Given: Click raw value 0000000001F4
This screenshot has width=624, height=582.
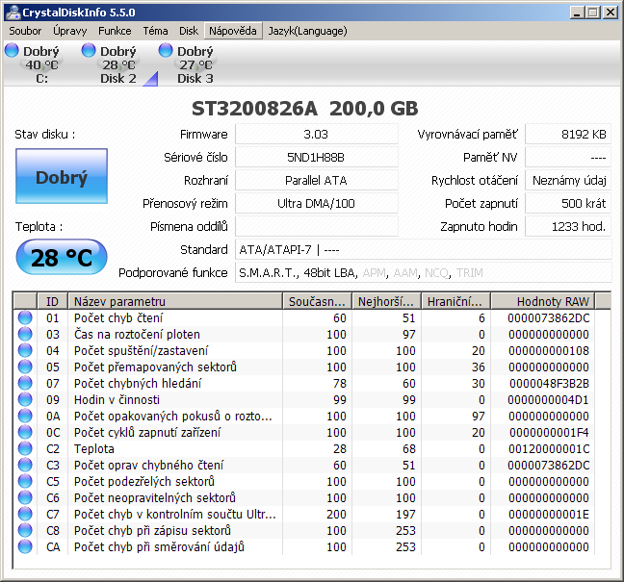Looking at the screenshot, I should point(549,432).
